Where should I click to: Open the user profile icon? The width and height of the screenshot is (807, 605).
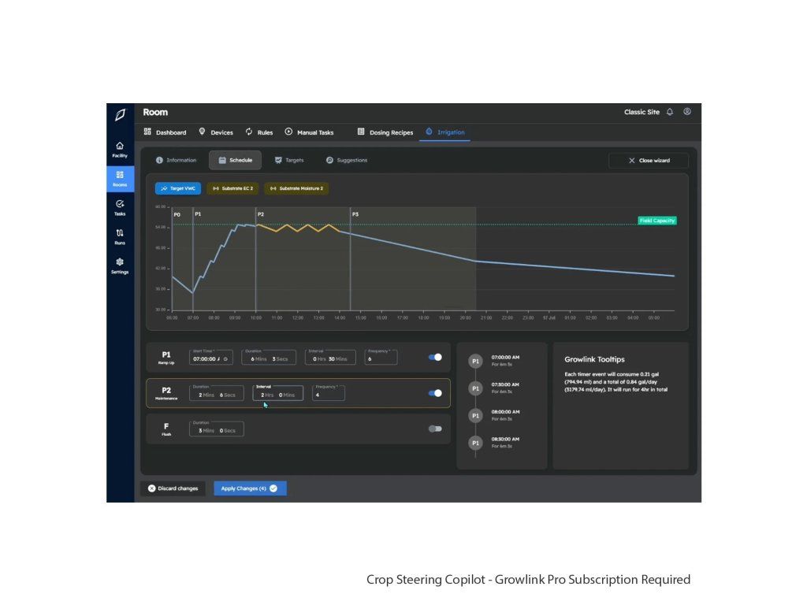point(687,112)
